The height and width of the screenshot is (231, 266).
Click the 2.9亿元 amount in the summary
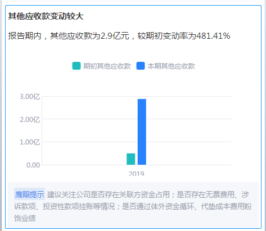(115, 36)
